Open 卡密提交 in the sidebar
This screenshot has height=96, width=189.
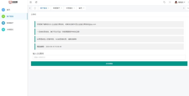(14, 30)
